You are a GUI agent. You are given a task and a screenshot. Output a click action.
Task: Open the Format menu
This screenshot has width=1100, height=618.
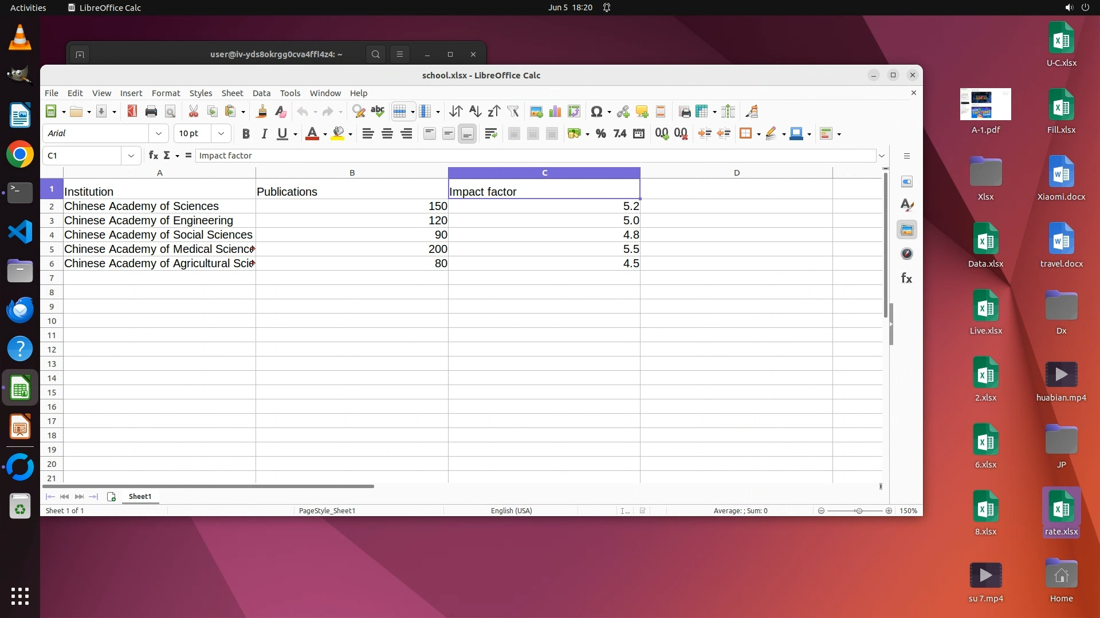tap(166, 93)
